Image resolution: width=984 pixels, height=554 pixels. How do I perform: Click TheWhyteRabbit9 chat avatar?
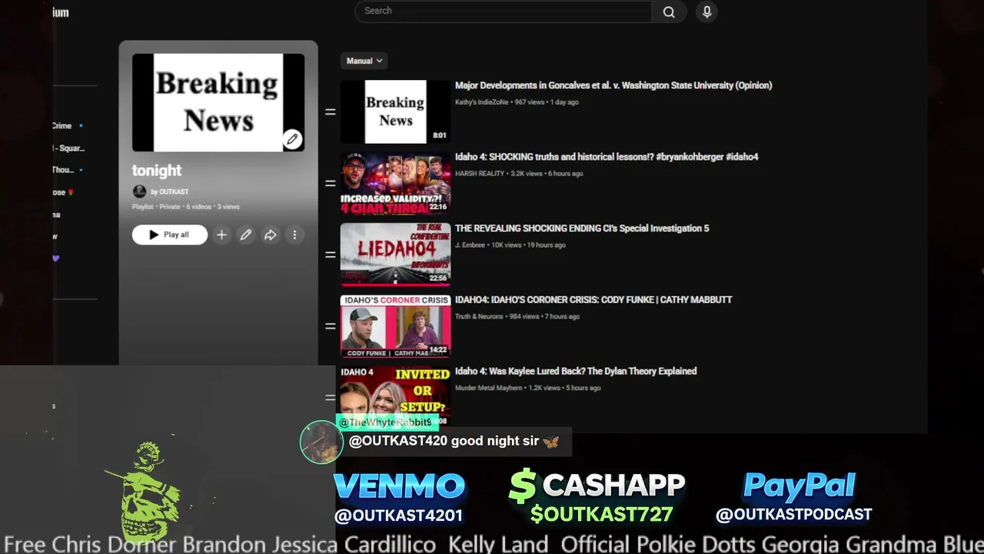[321, 442]
